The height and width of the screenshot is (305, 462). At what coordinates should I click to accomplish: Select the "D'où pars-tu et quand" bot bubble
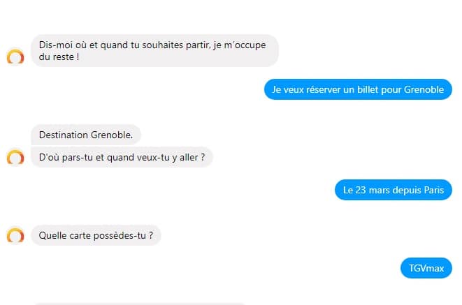pos(122,157)
